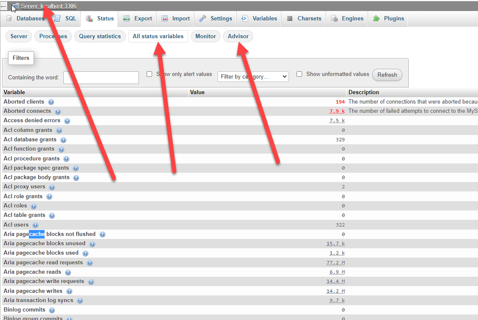
Task: Open help for Aria pagecache blocks not flushed
Action: [x=102, y=234]
